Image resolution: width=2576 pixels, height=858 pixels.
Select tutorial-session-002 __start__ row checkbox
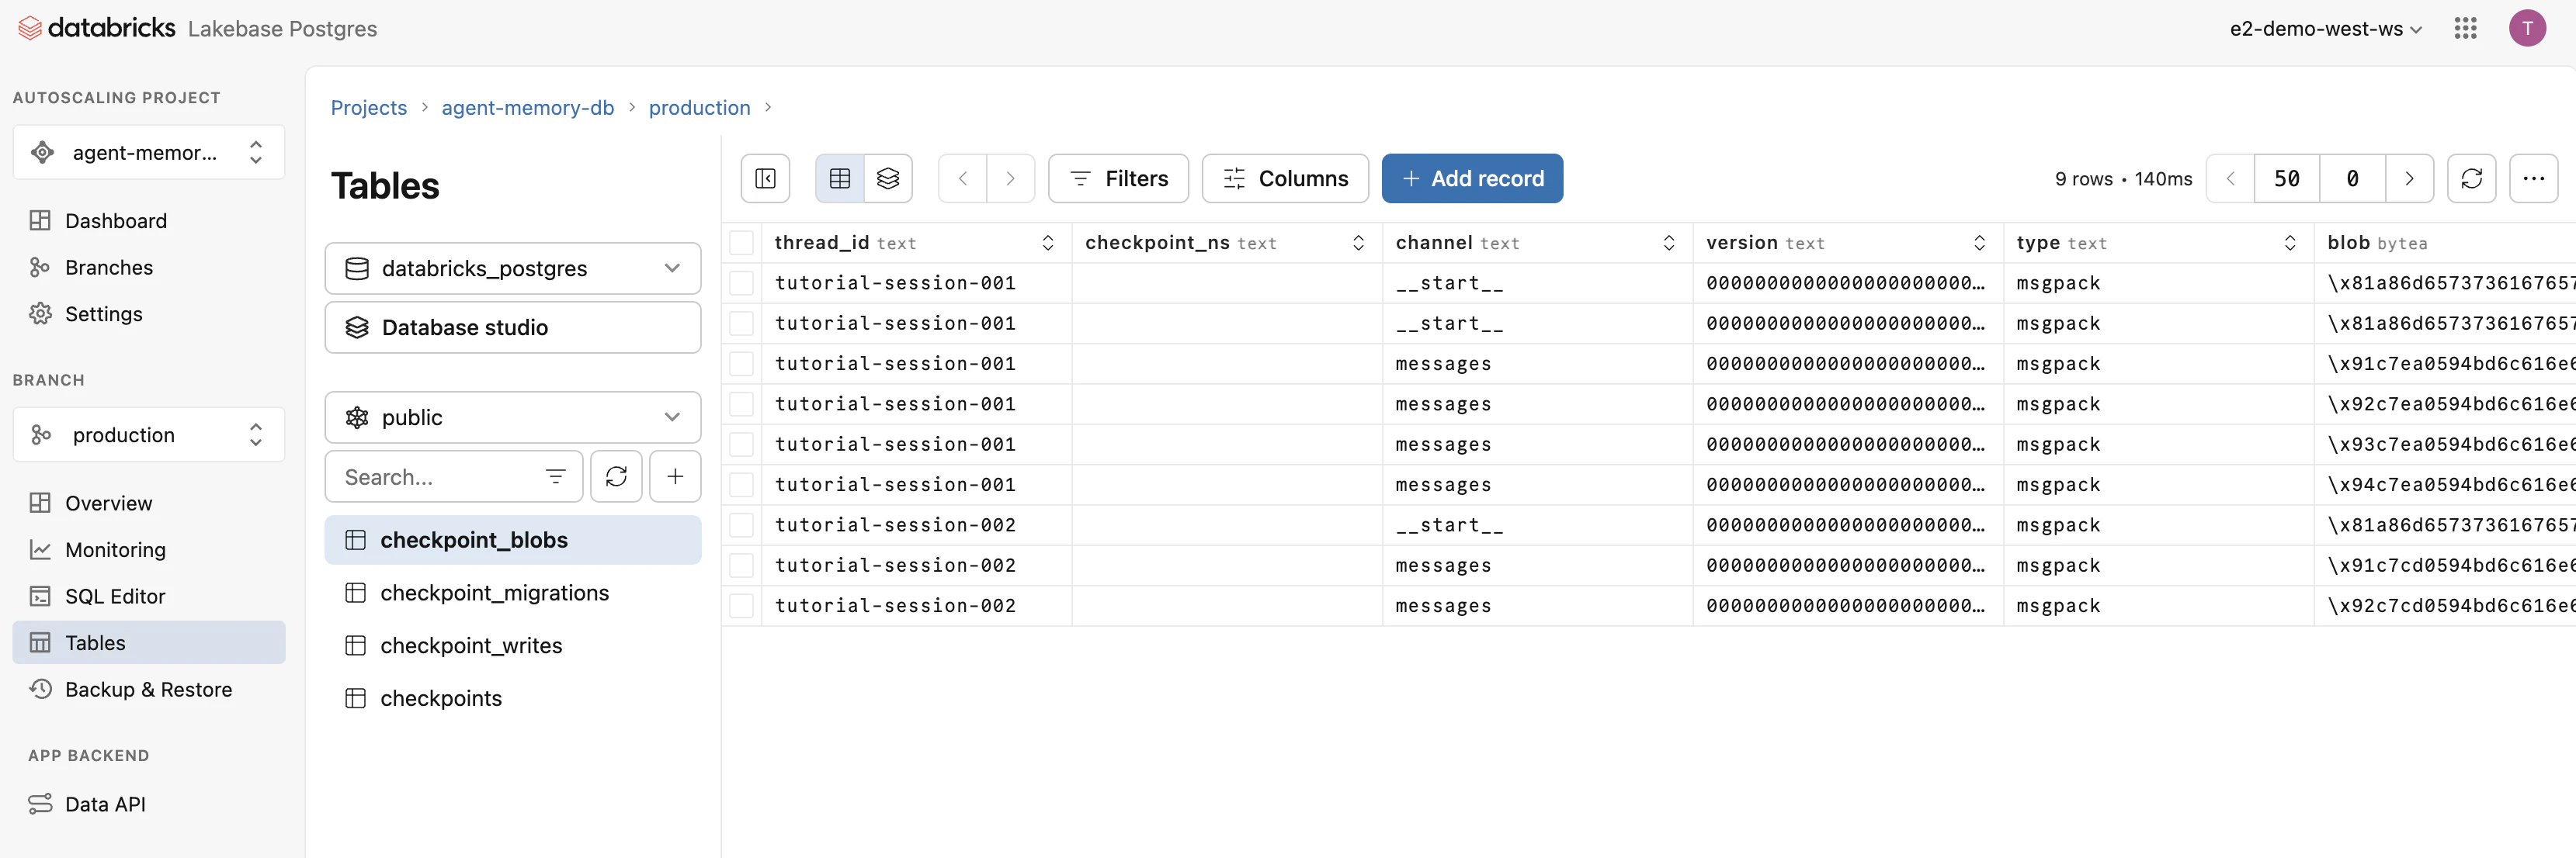tap(741, 525)
